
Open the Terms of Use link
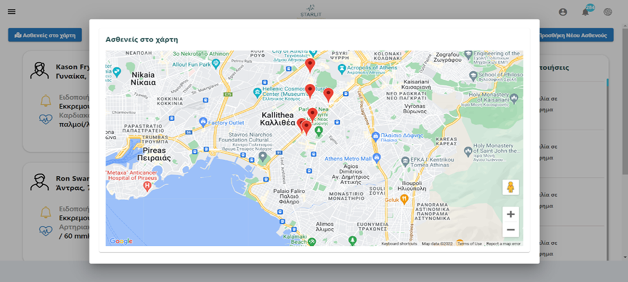click(x=469, y=244)
